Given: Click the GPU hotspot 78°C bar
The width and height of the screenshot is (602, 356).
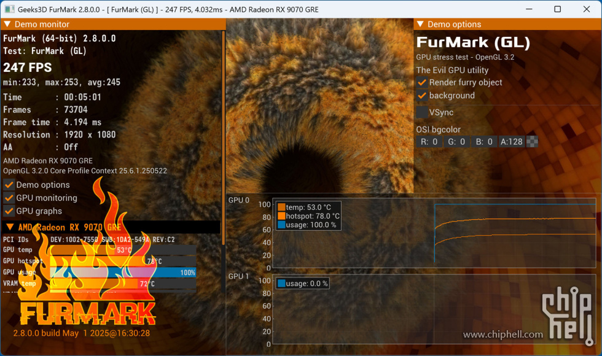Looking at the screenshot, I should 123,261.
